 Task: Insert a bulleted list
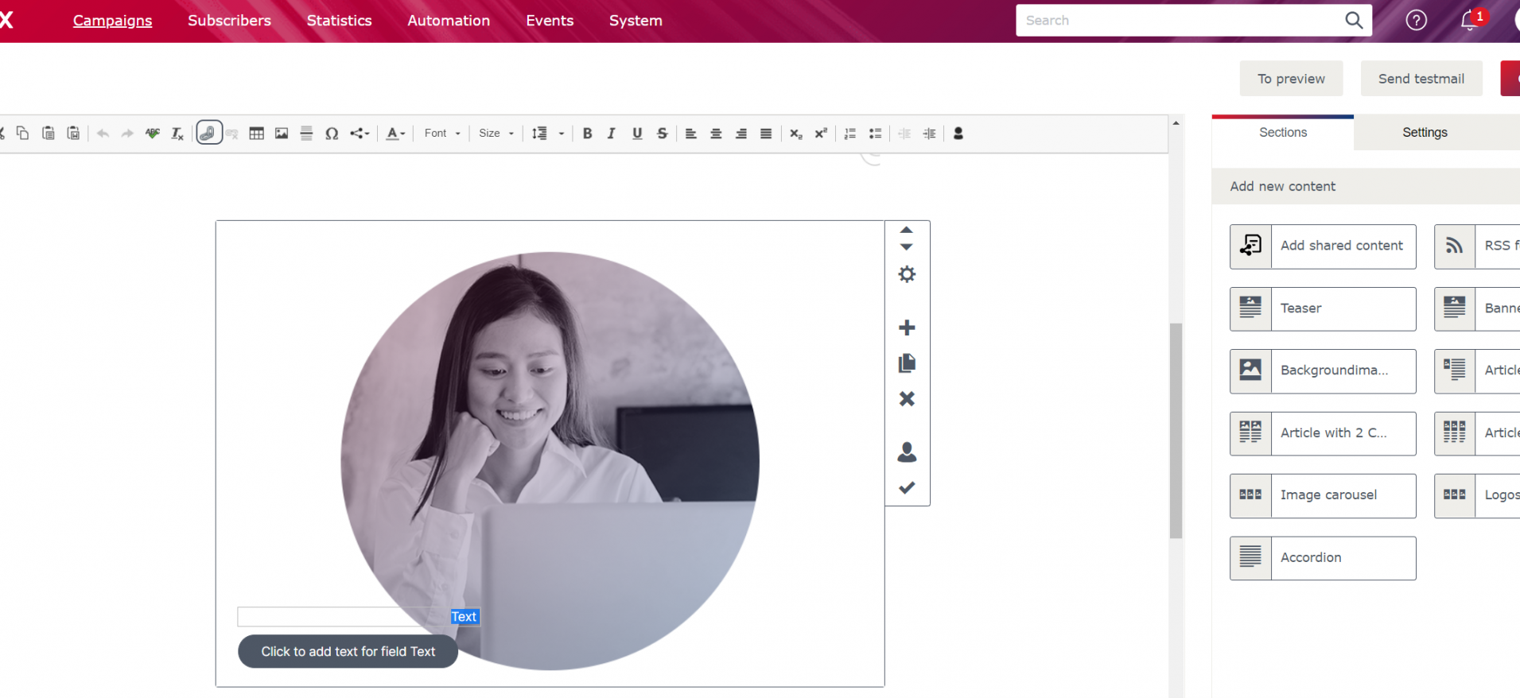click(875, 134)
